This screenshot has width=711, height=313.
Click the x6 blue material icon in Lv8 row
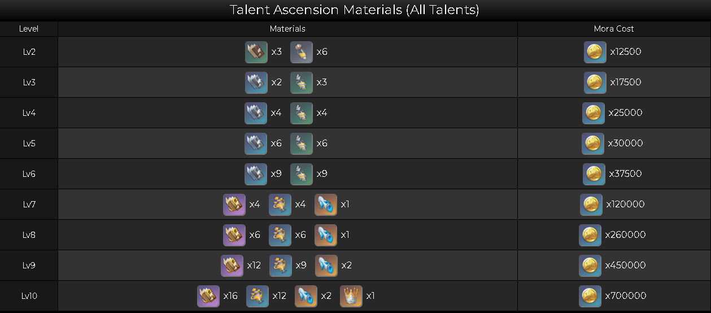click(280, 235)
